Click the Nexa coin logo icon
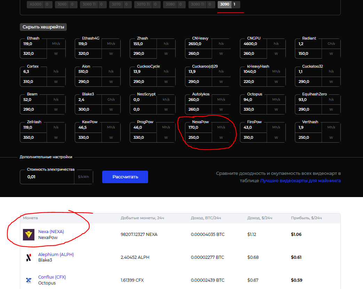 [29, 235]
